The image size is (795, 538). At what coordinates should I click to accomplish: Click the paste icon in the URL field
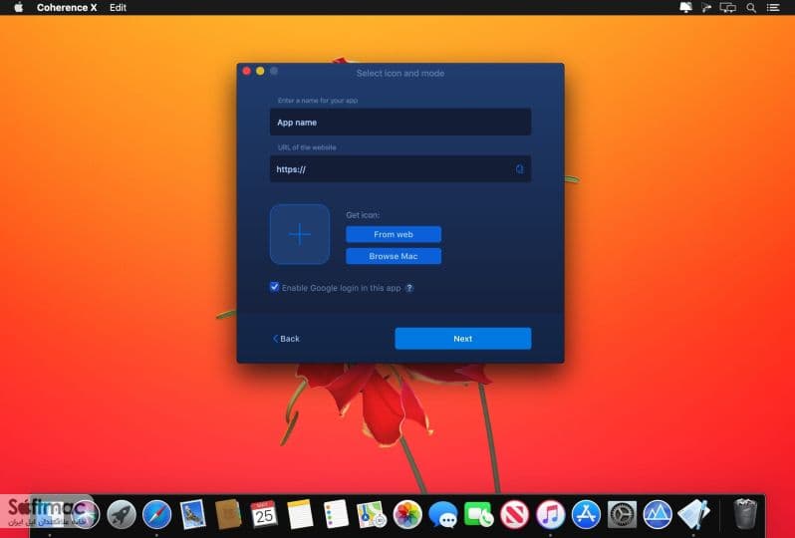[x=519, y=168]
